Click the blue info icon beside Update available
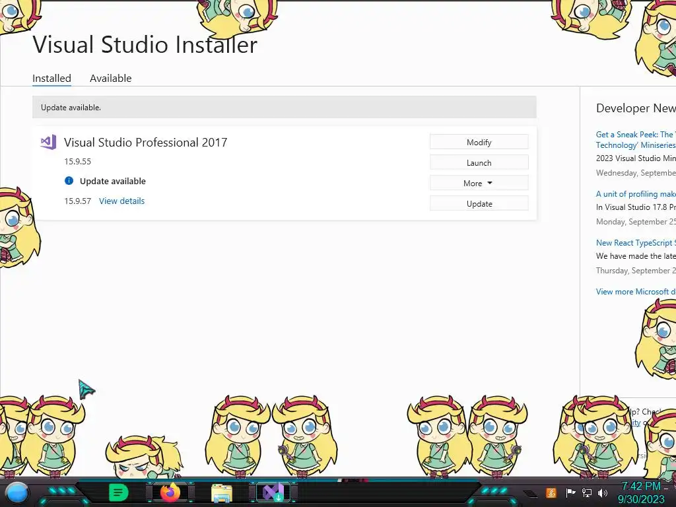 (x=69, y=181)
